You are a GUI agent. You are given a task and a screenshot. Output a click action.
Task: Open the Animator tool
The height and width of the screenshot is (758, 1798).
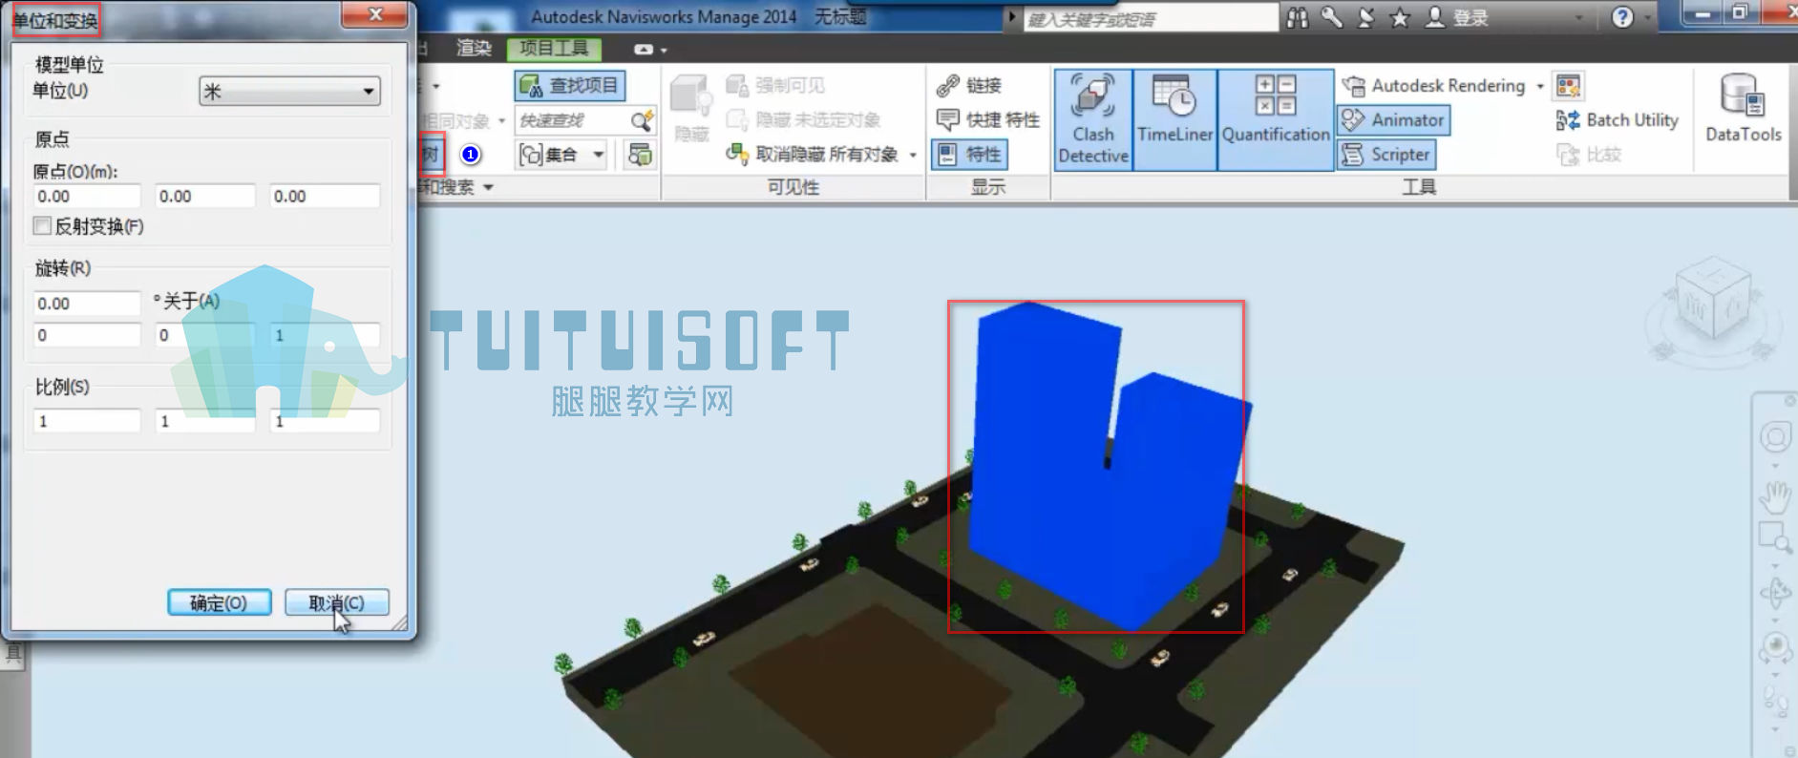tap(1393, 120)
